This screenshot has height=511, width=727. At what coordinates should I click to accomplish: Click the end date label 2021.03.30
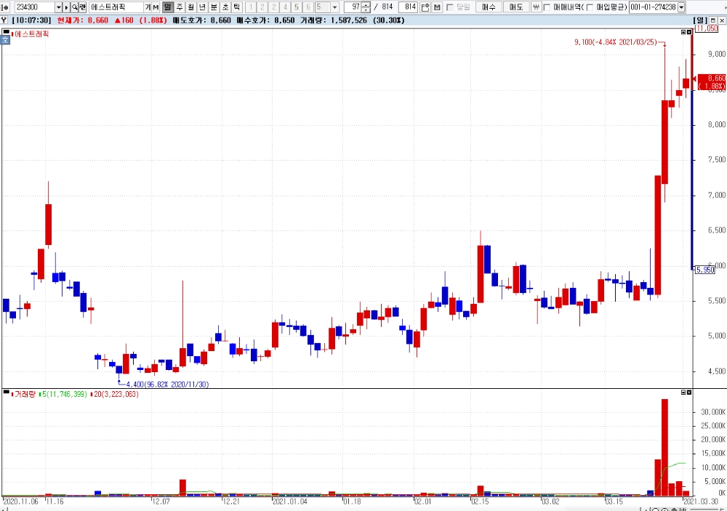point(701,502)
